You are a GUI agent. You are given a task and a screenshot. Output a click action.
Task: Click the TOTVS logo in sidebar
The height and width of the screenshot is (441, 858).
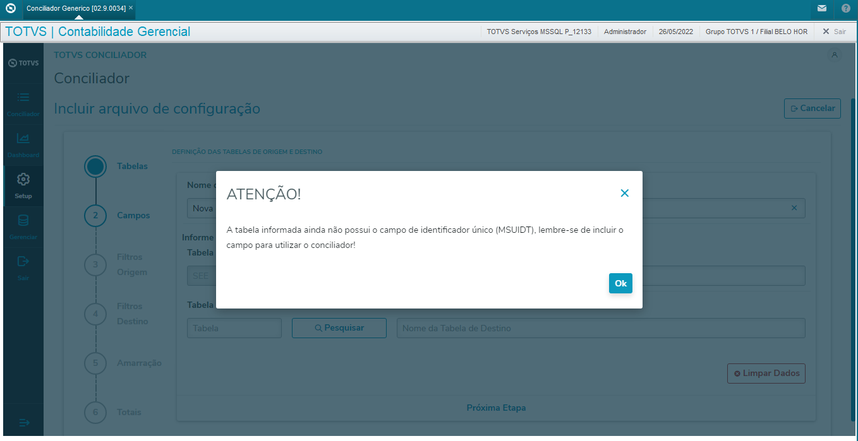pos(23,63)
